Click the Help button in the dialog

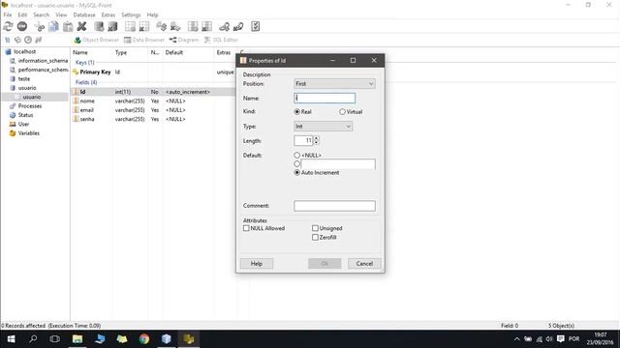(x=257, y=264)
